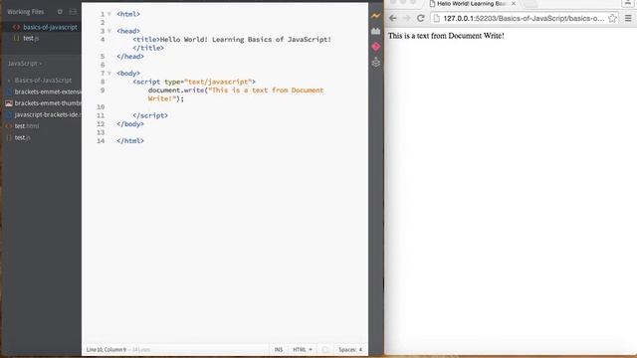The height and width of the screenshot is (358, 637).
Task: Collapse the head tag fold arrow on line 3
Action: [x=109, y=31]
